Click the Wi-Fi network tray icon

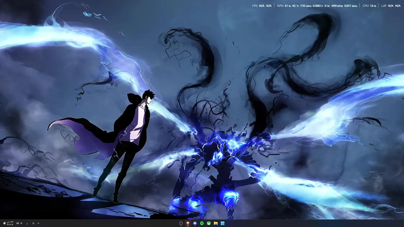[x=21, y=223]
